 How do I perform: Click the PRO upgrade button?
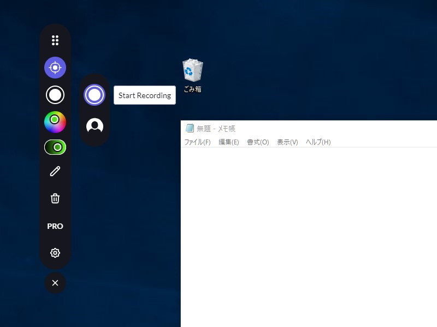pyautogui.click(x=55, y=226)
